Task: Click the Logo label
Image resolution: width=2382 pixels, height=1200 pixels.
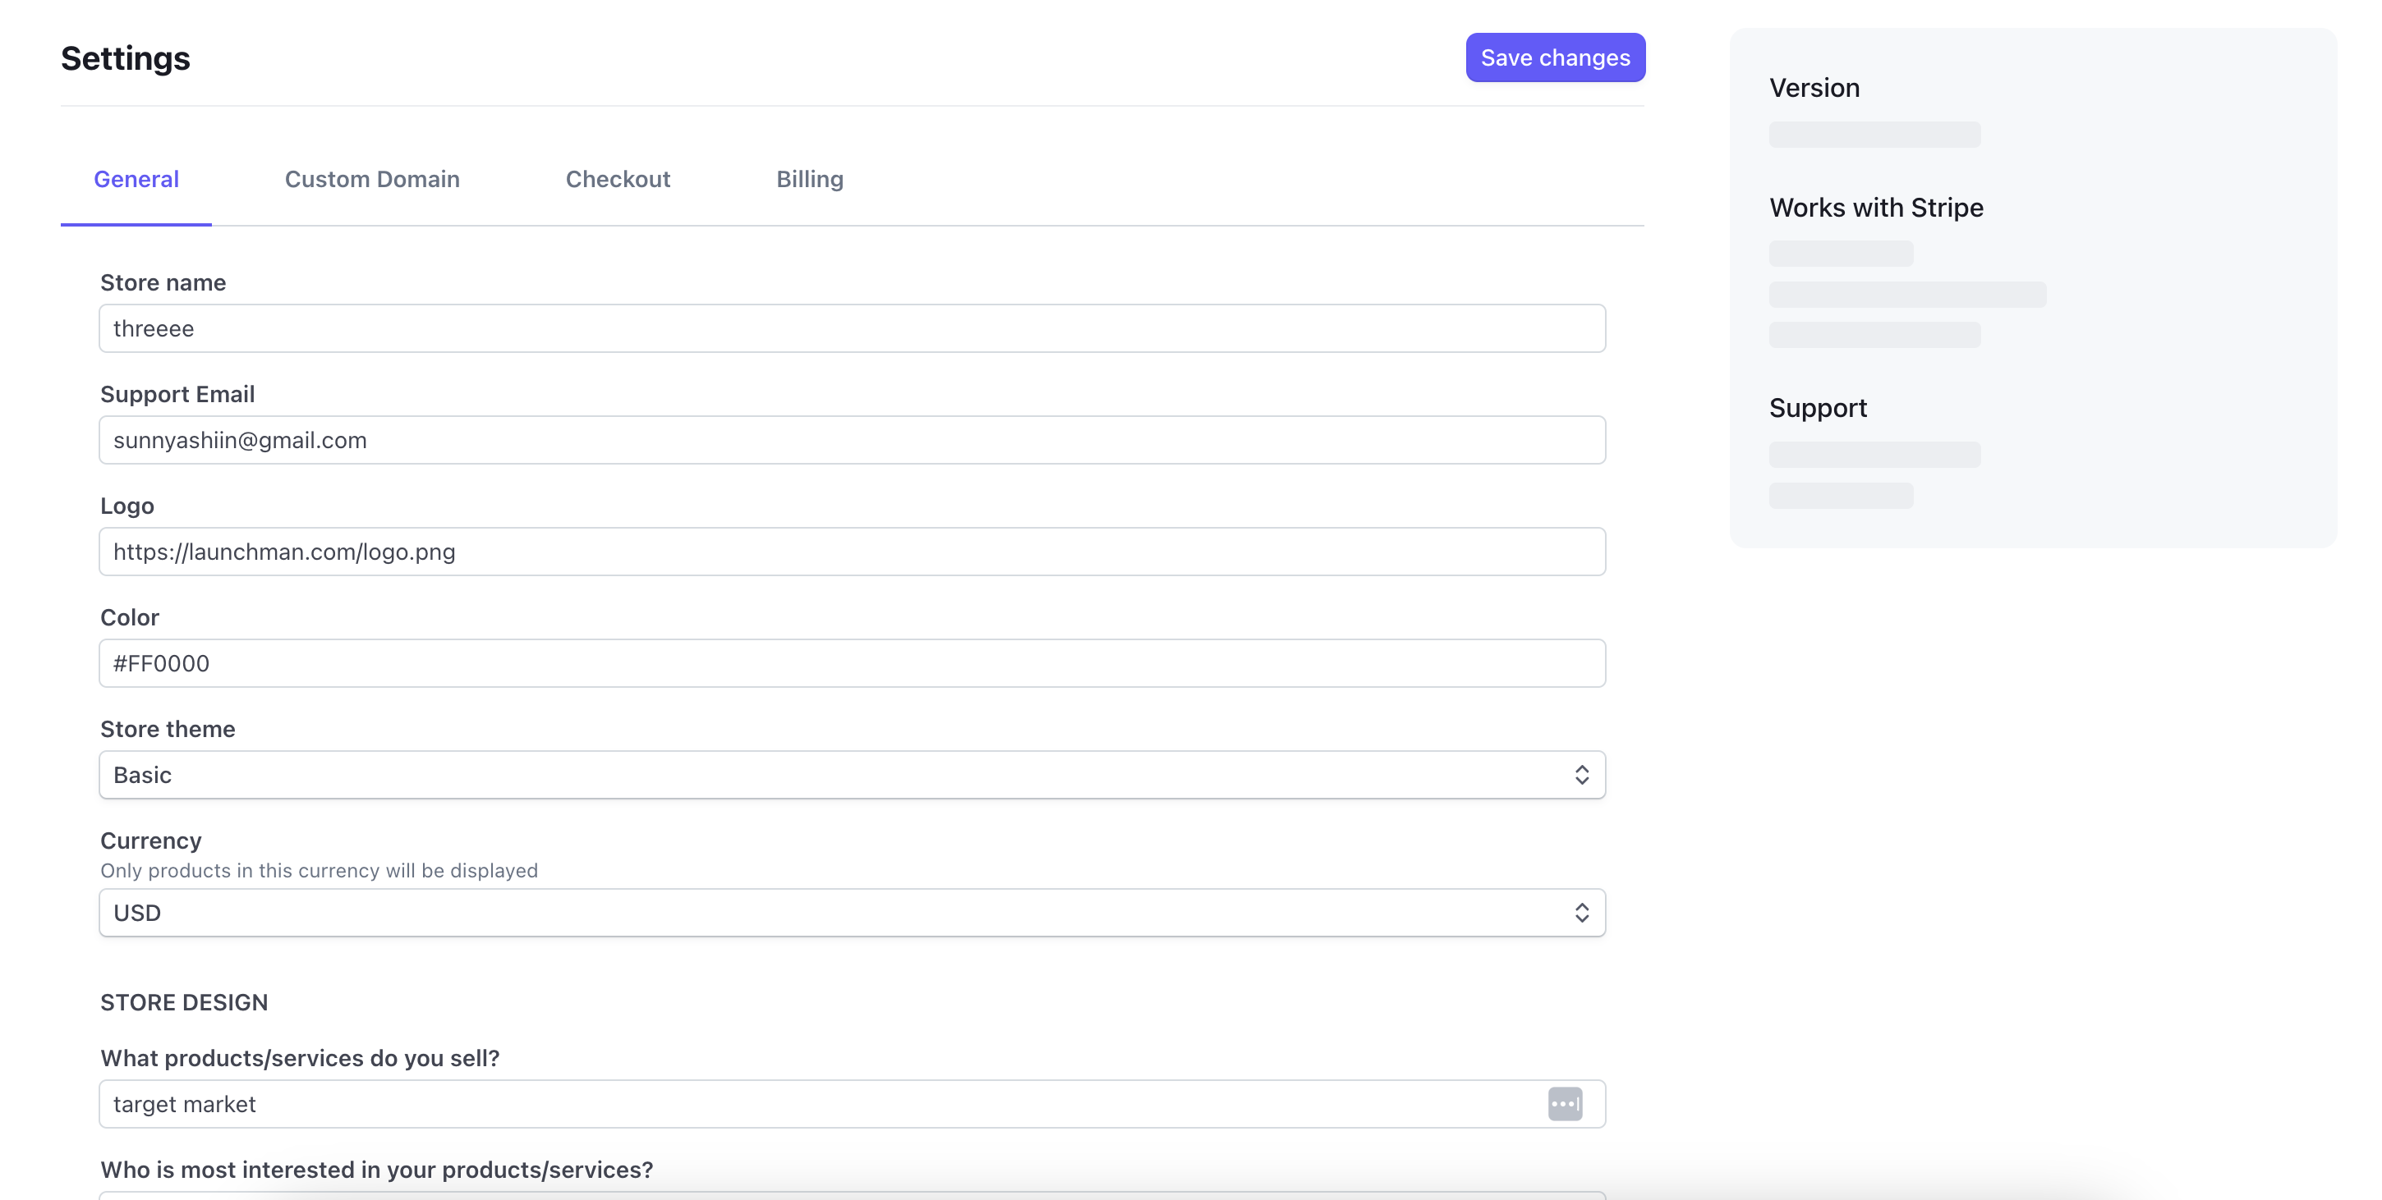Action: coord(126,506)
